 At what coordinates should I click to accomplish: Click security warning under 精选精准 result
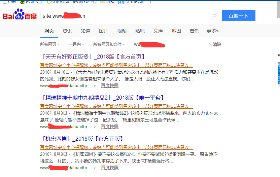point(116,106)
